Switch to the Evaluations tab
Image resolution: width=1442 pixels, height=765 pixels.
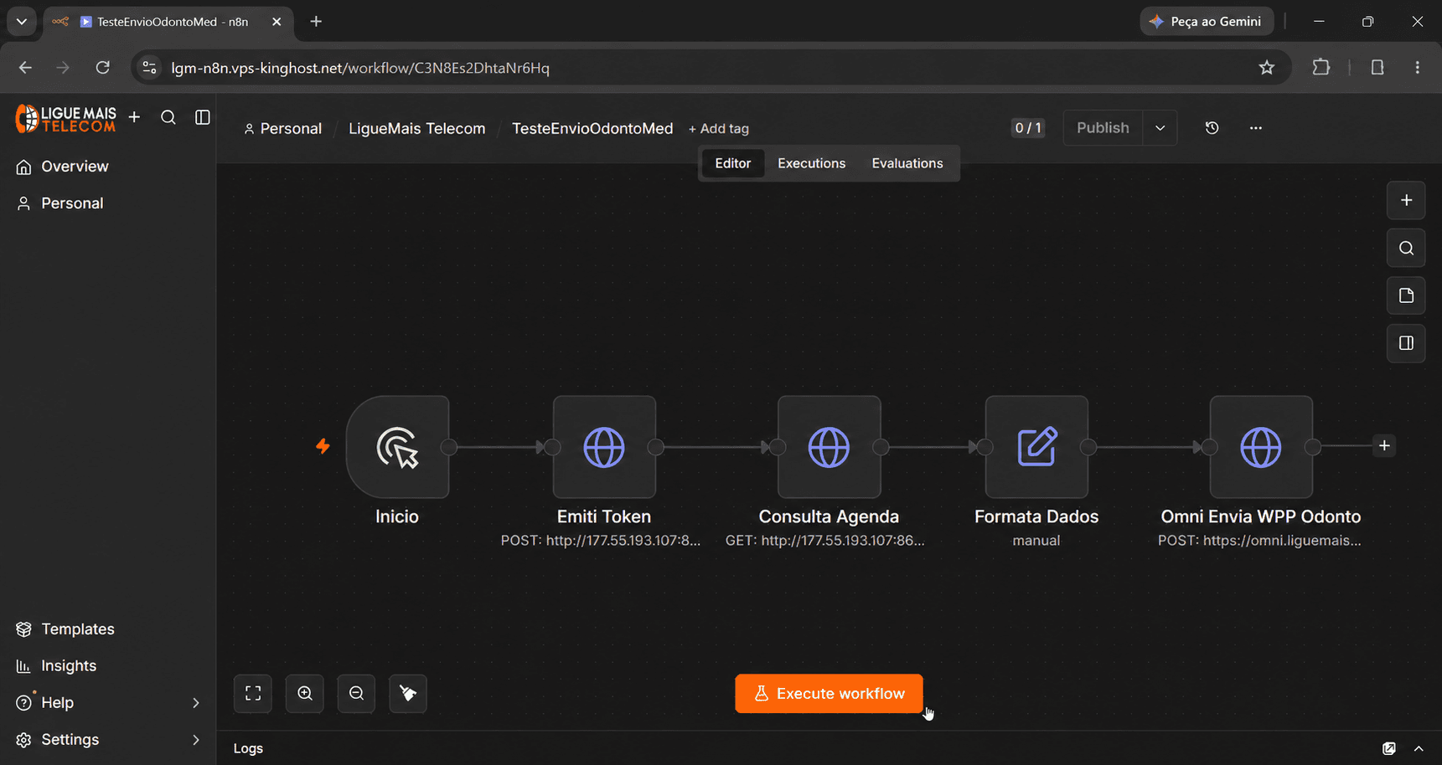point(907,163)
